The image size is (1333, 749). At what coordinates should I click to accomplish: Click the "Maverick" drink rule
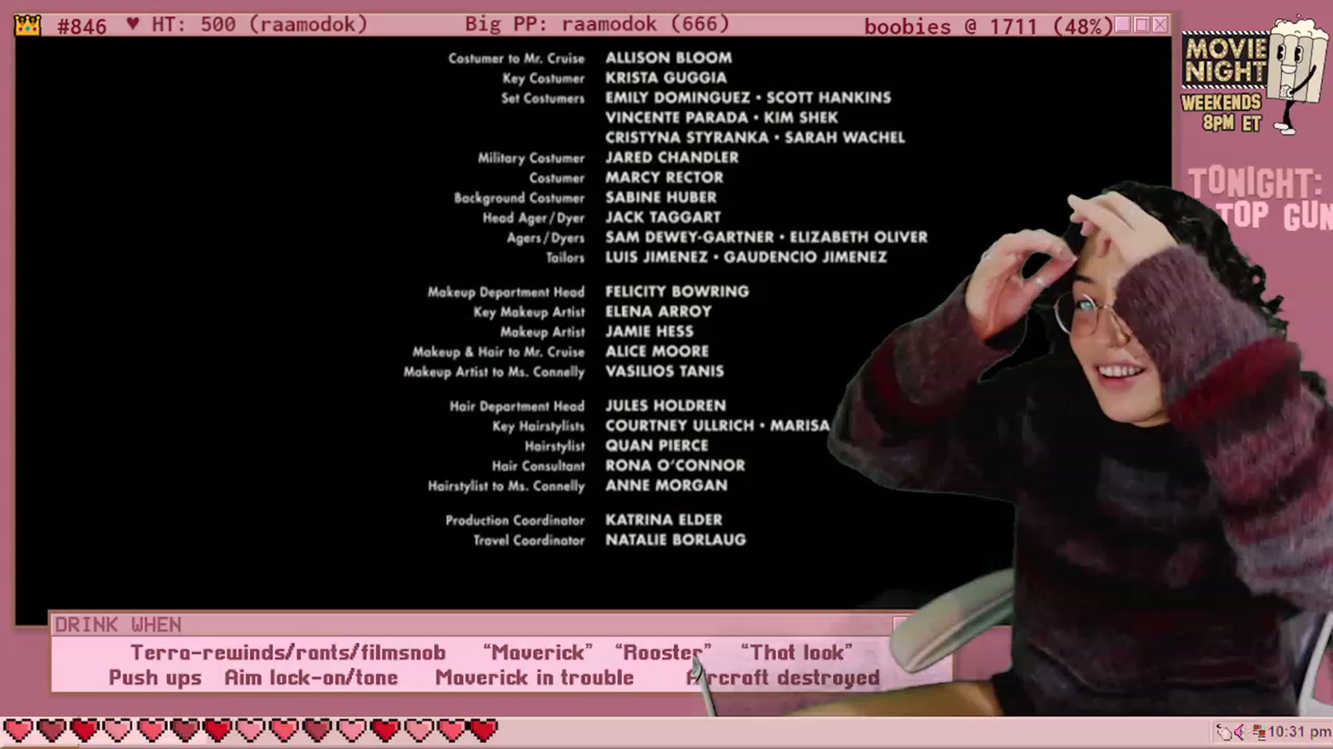click(538, 653)
